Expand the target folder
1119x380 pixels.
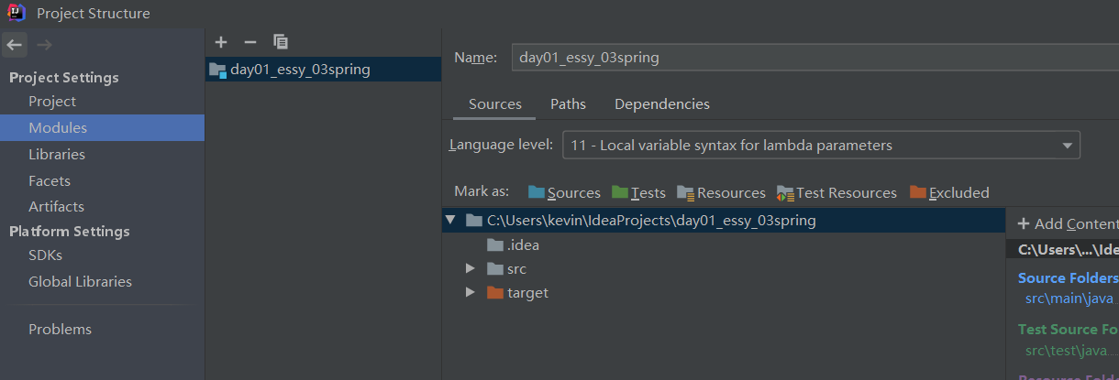click(x=471, y=293)
